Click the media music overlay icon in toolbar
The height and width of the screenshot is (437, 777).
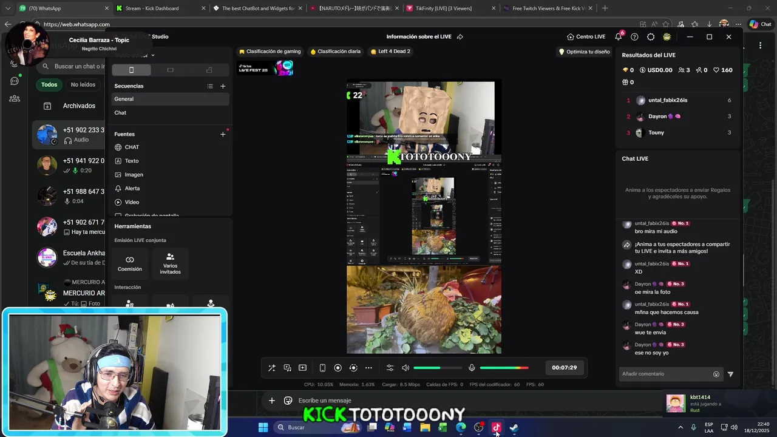pos(288,368)
